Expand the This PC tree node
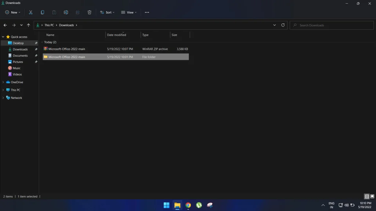 pyautogui.click(x=3, y=90)
